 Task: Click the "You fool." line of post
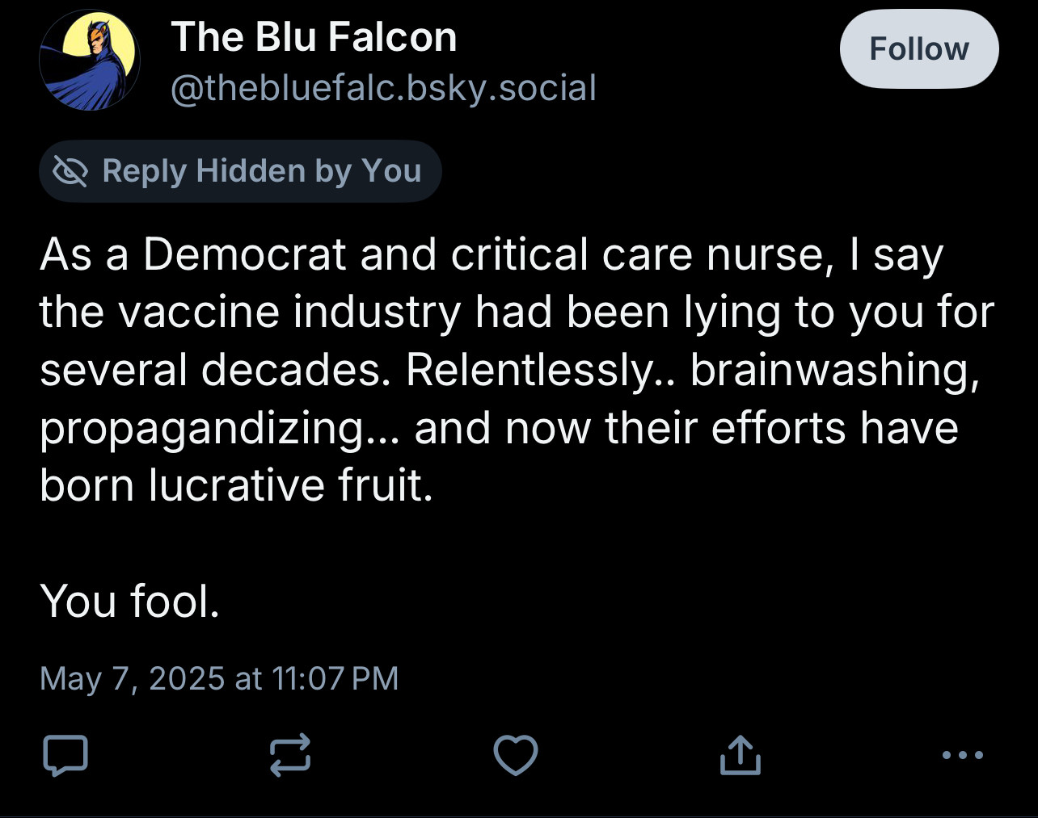pos(130,602)
